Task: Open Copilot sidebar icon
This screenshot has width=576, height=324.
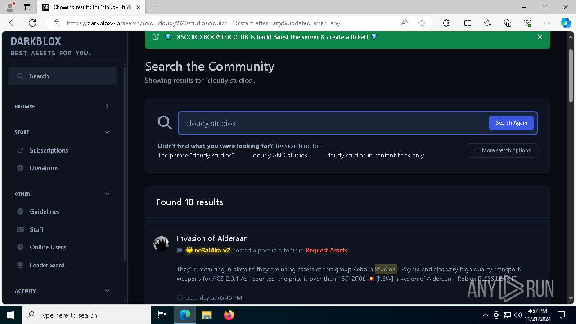Action: coord(566,23)
